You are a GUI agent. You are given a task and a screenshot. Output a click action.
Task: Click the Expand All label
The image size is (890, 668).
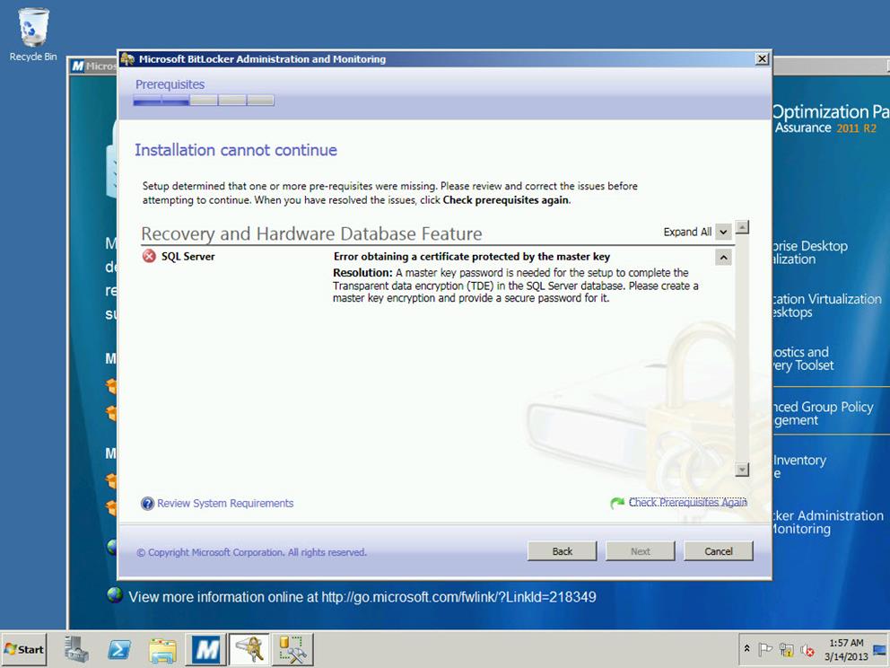click(687, 232)
